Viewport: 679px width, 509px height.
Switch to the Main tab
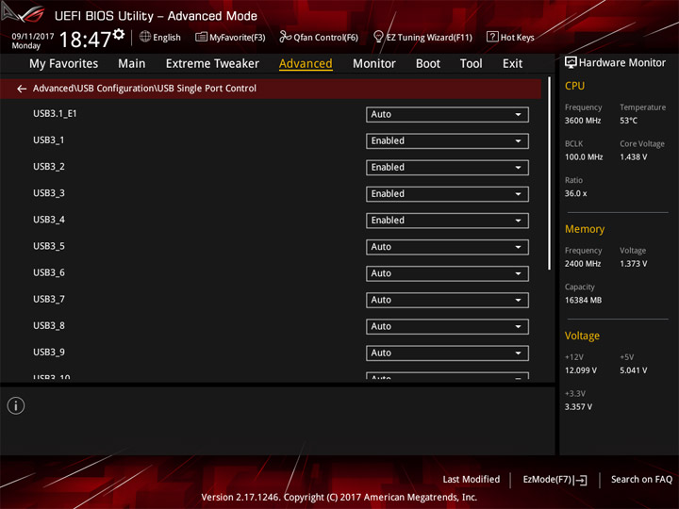point(132,64)
